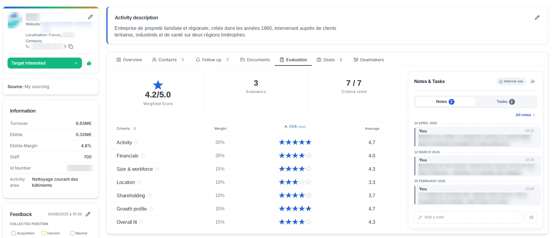Click the checklist icon beside note field
The image size is (552, 238).
(531, 217)
